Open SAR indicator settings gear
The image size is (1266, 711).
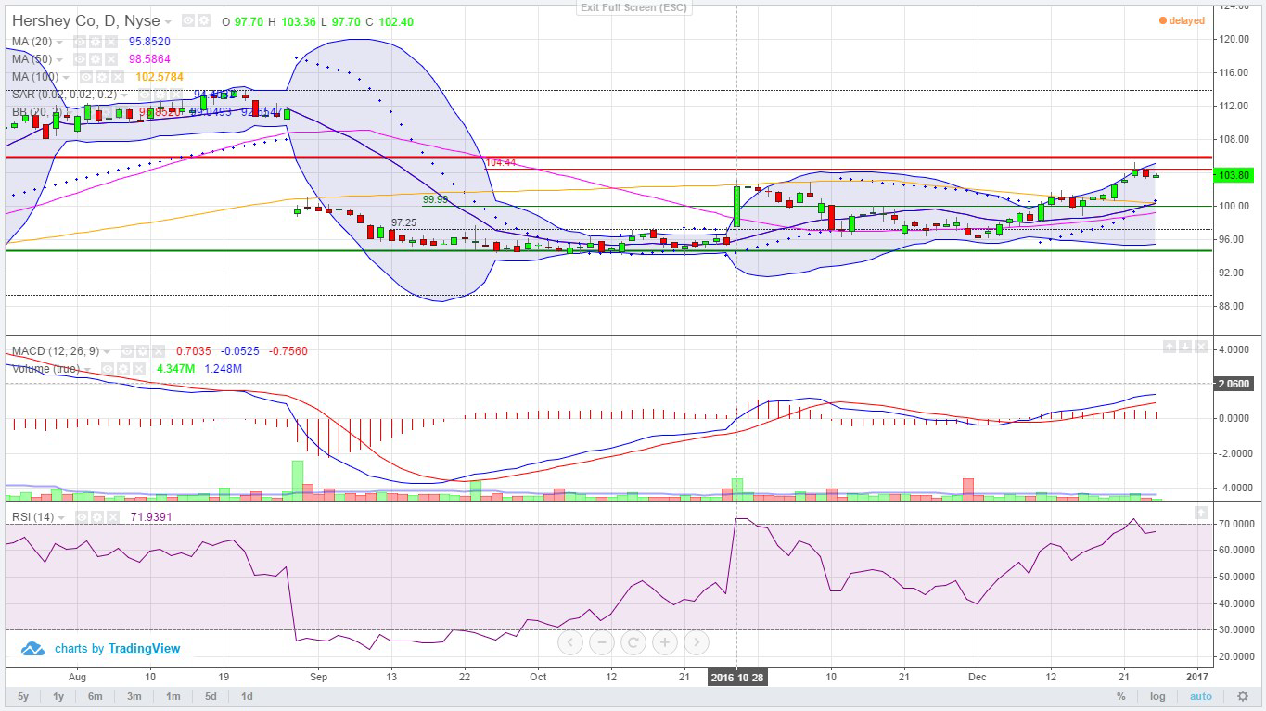[160, 95]
